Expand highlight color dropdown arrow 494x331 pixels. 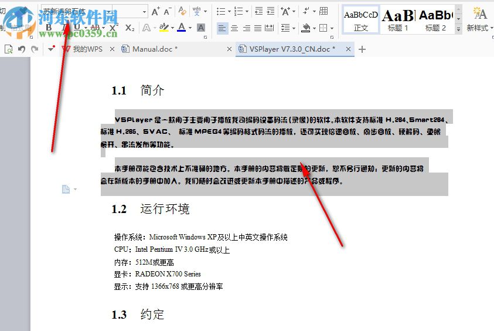coord(172,28)
